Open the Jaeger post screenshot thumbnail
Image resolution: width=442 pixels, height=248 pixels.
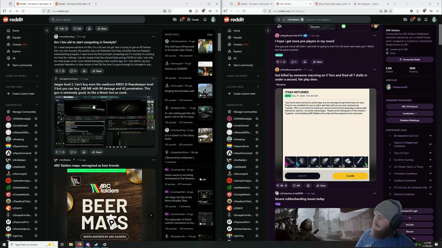104,122
